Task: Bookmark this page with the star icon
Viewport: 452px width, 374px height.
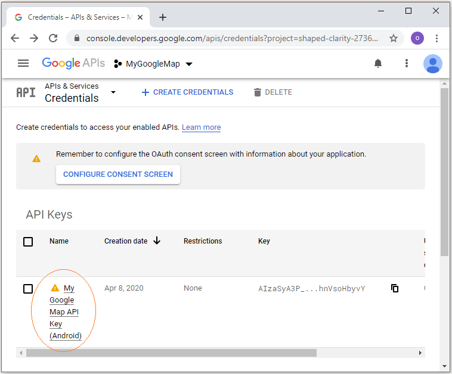Action: pos(394,38)
